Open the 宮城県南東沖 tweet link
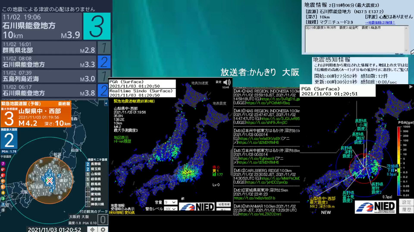The image size is (414, 232). tap(254, 198)
